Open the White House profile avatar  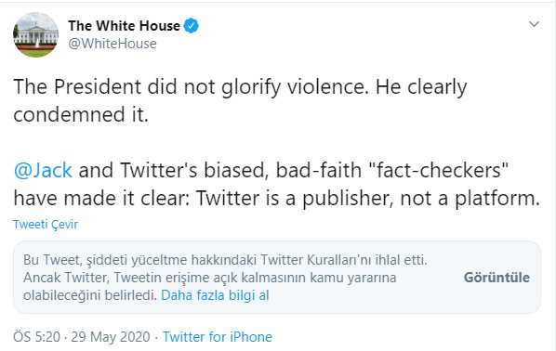[x=36, y=34]
